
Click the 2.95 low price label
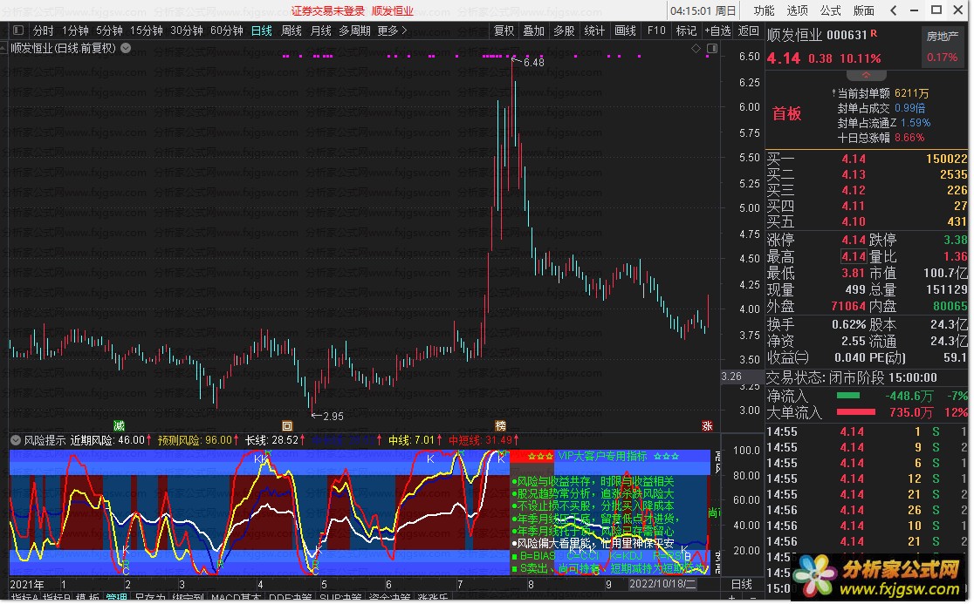[333, 416]
